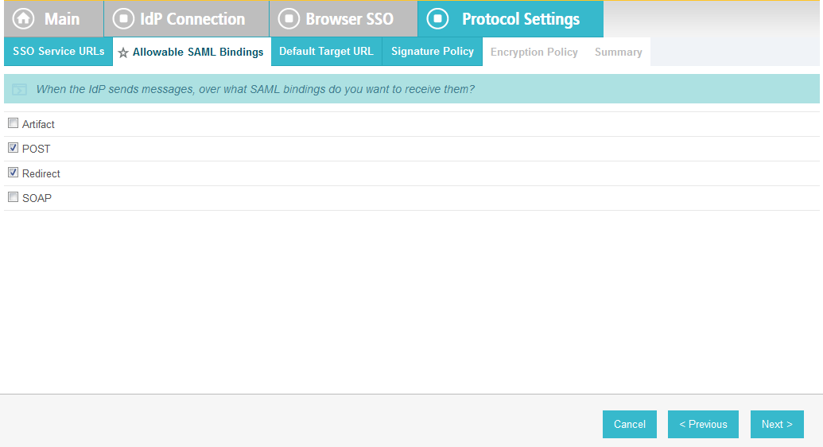Uncheck the POST binding checkbox

point(14,148)
